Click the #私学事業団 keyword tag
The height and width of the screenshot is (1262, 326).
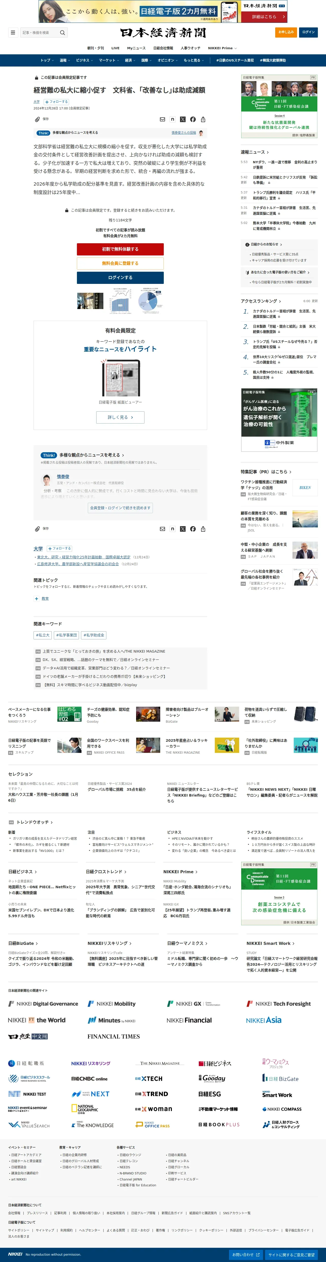coord(66,635)
